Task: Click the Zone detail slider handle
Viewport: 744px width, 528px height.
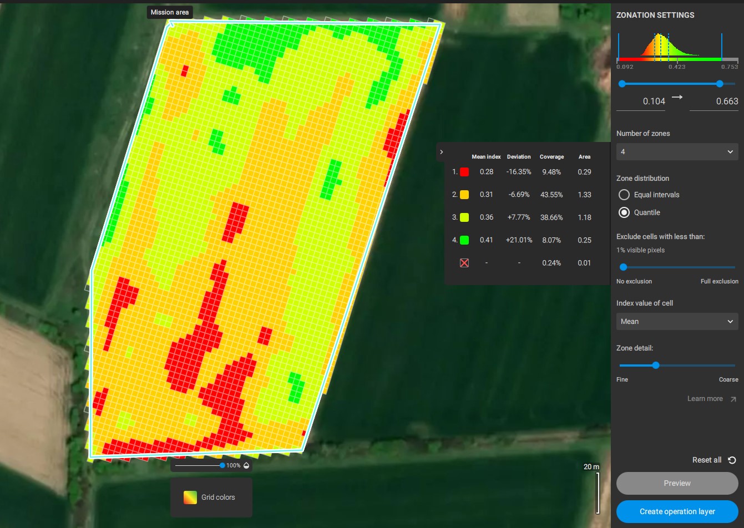Action: 656,365
